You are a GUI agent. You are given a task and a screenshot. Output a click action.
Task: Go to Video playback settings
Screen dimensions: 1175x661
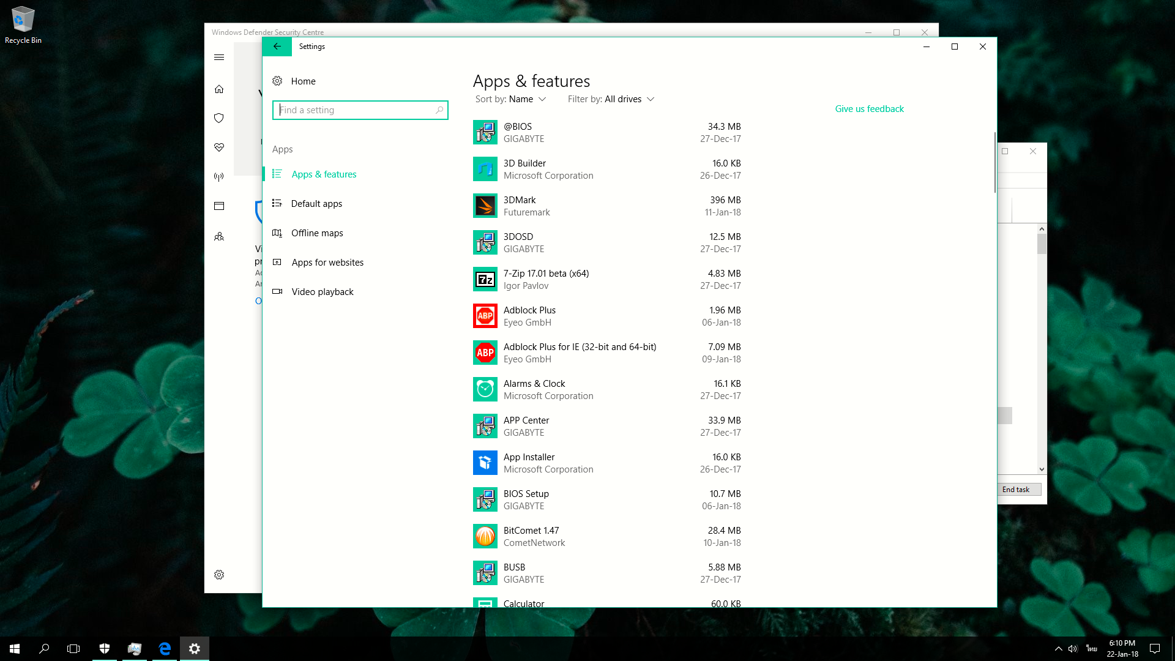point(323,292)
